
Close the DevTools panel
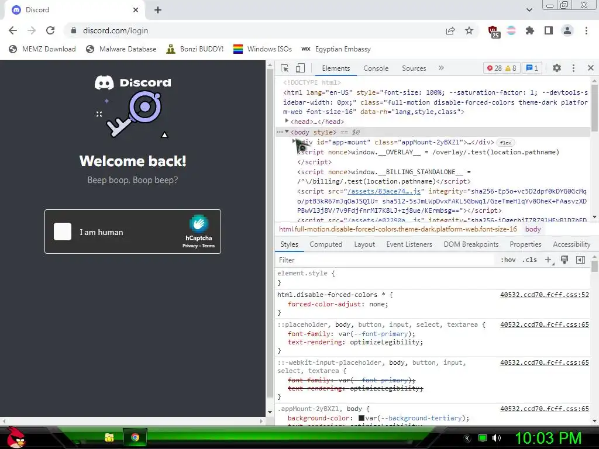coord(591,68)
